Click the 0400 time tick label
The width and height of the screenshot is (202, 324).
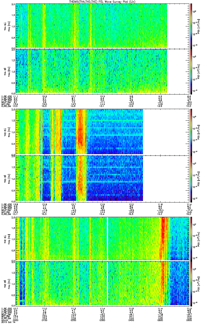131,320
